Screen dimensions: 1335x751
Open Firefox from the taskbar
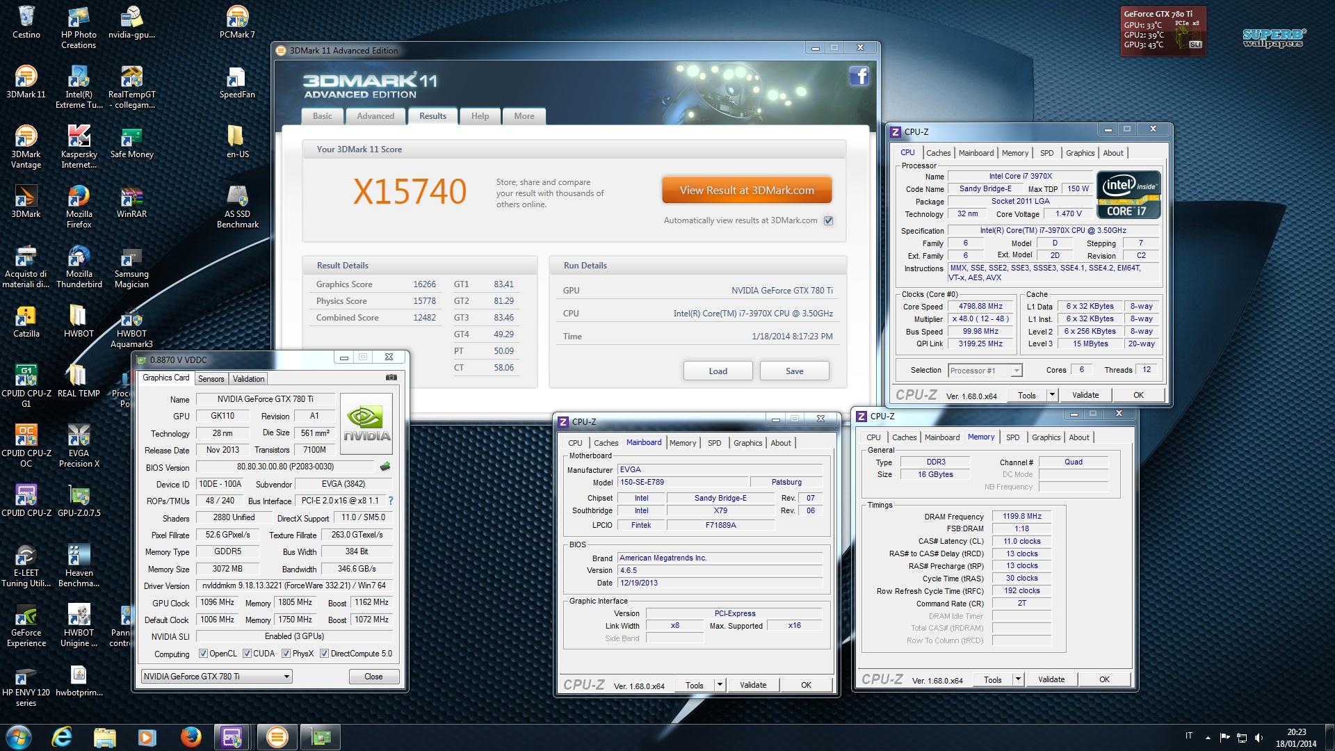pyautogui.click(x=191, y=736)
